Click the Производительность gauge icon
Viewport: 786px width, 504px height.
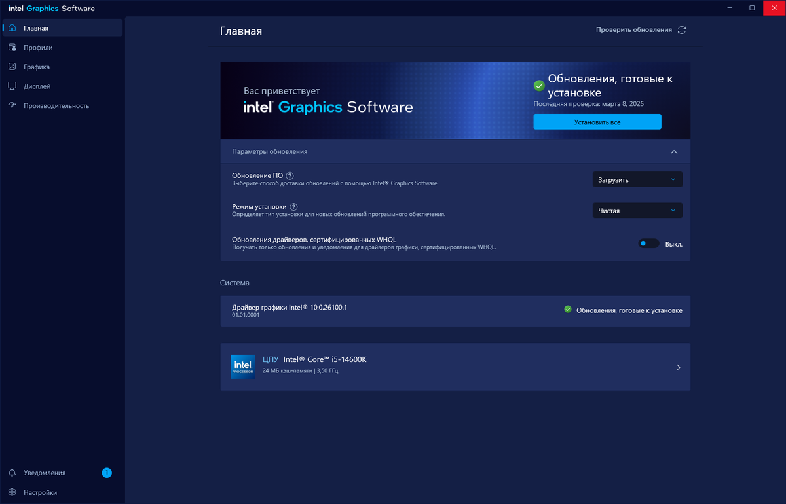click(x=12, y=105)
